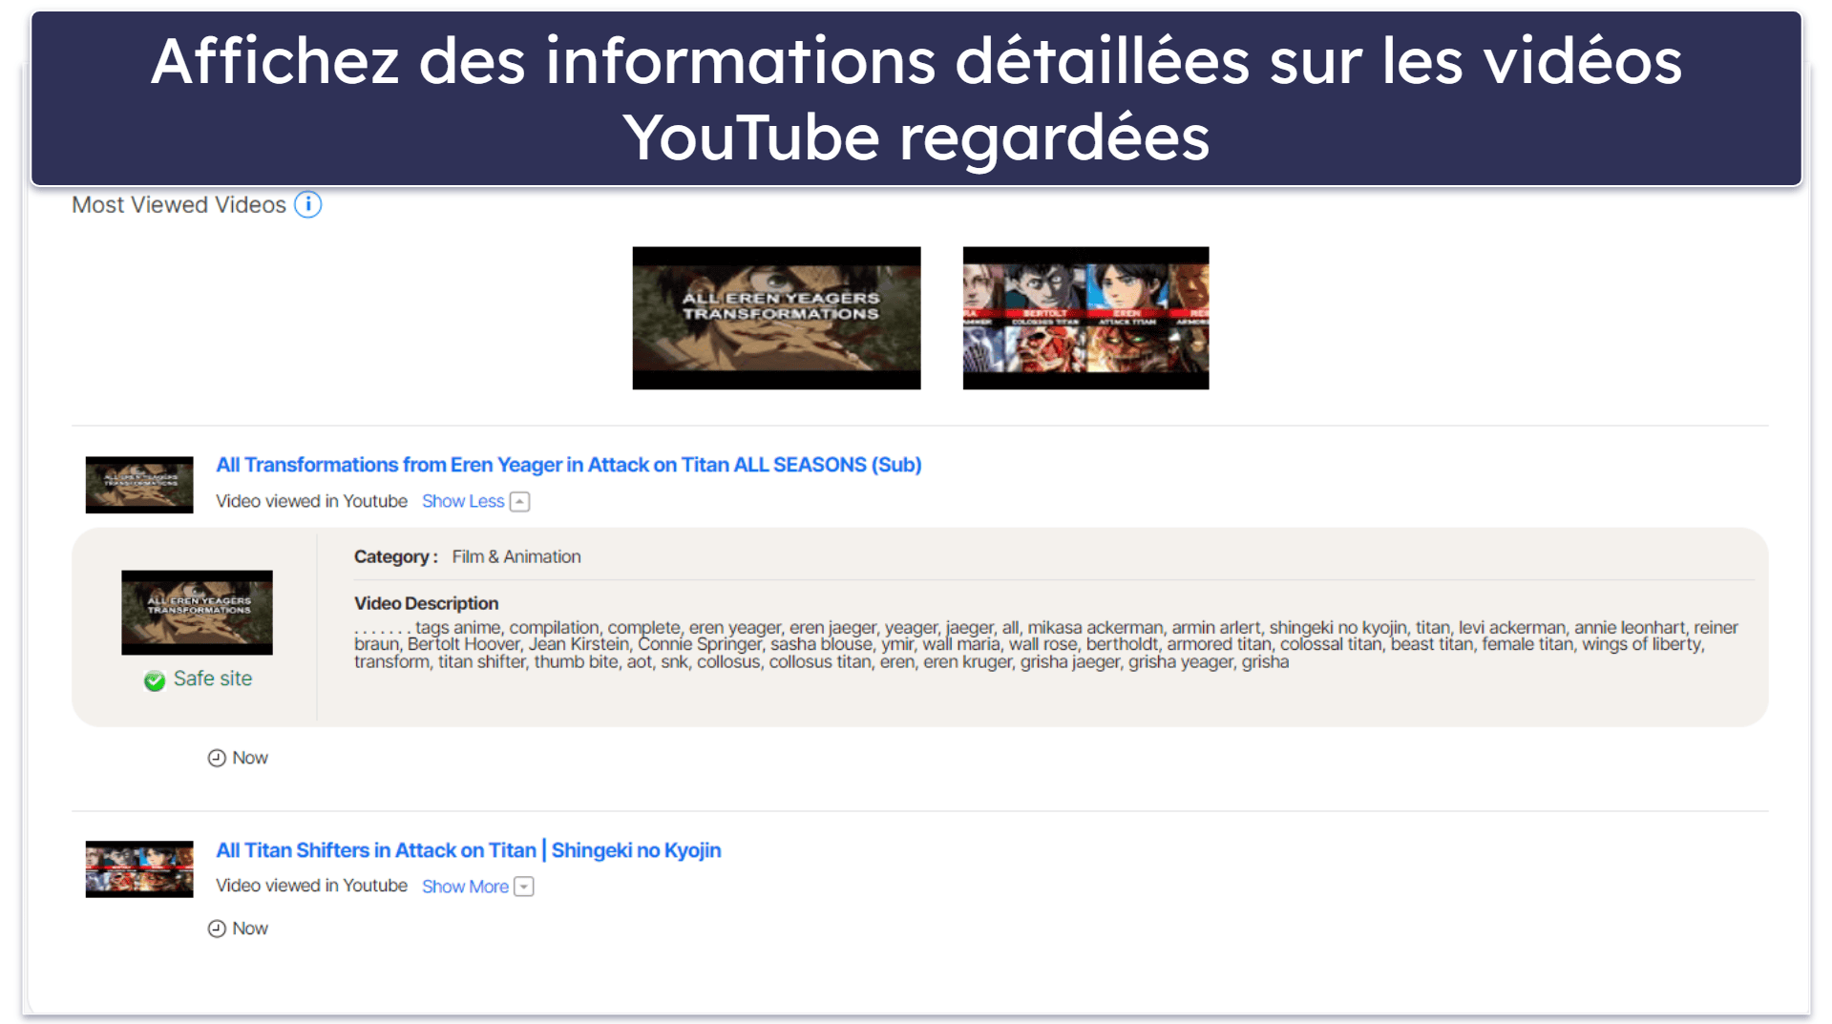The height and width of the screenshot is (1024, 1832).
Task: Collapse details with Show Less
Action: click(x=463, y=501)
